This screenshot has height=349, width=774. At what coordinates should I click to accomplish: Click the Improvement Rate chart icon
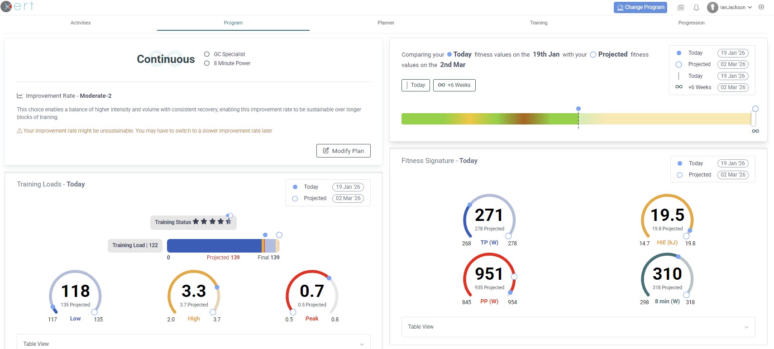pos(20,96)
